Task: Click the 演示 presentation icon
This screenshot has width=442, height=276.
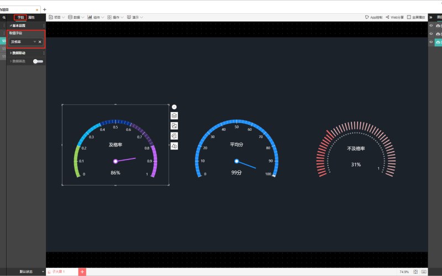Action: tap(129, 17)
